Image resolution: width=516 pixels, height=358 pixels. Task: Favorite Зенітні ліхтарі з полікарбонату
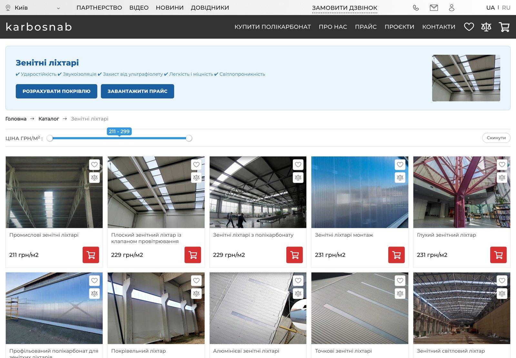(298, 165)
